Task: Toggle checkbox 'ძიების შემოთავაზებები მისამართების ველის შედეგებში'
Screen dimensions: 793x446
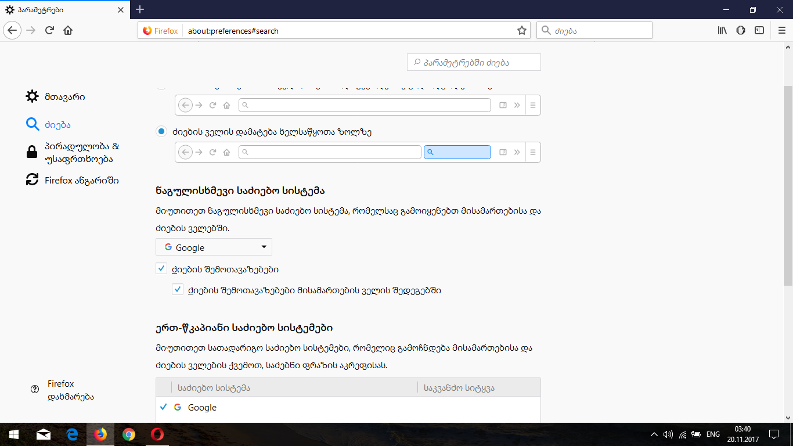Action: point(178,290)
